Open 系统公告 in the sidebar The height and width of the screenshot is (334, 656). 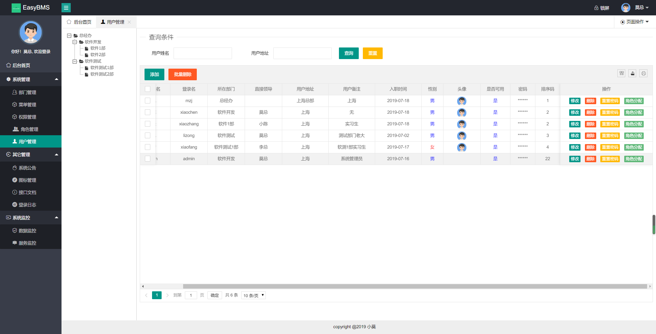pos(31,168)
